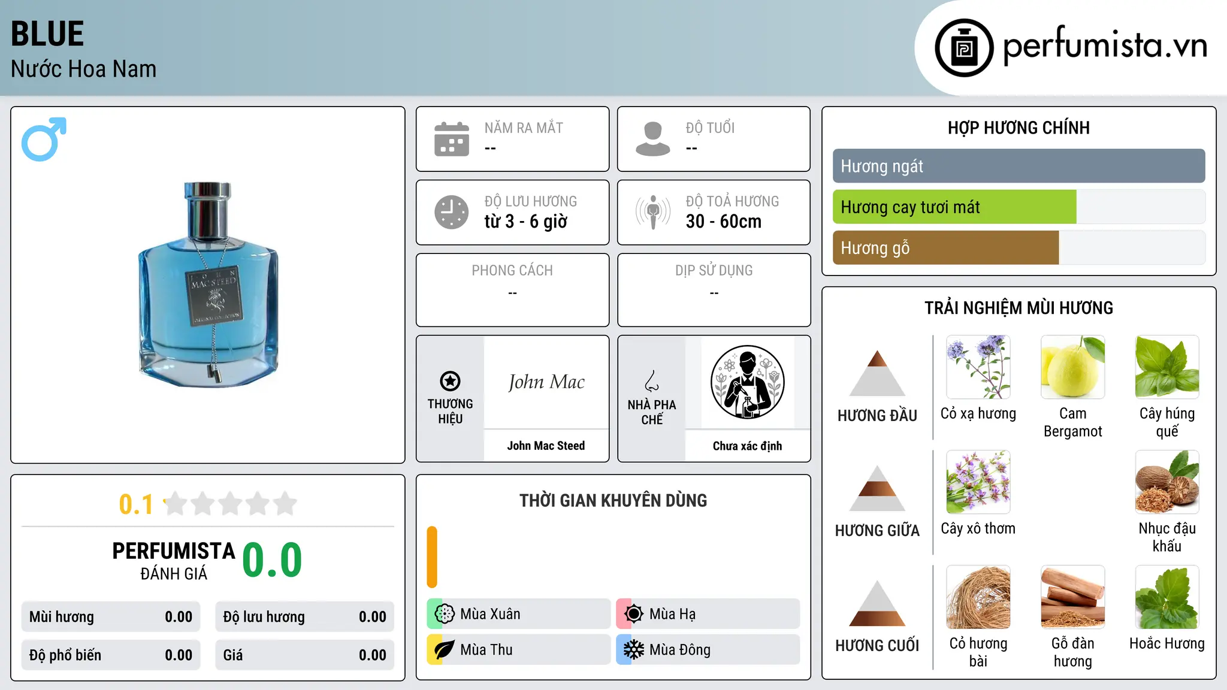The image size is (1227, 690).
Task: Click the Nước Hoa Nam subtitle
Action: (x=84, y=69)
